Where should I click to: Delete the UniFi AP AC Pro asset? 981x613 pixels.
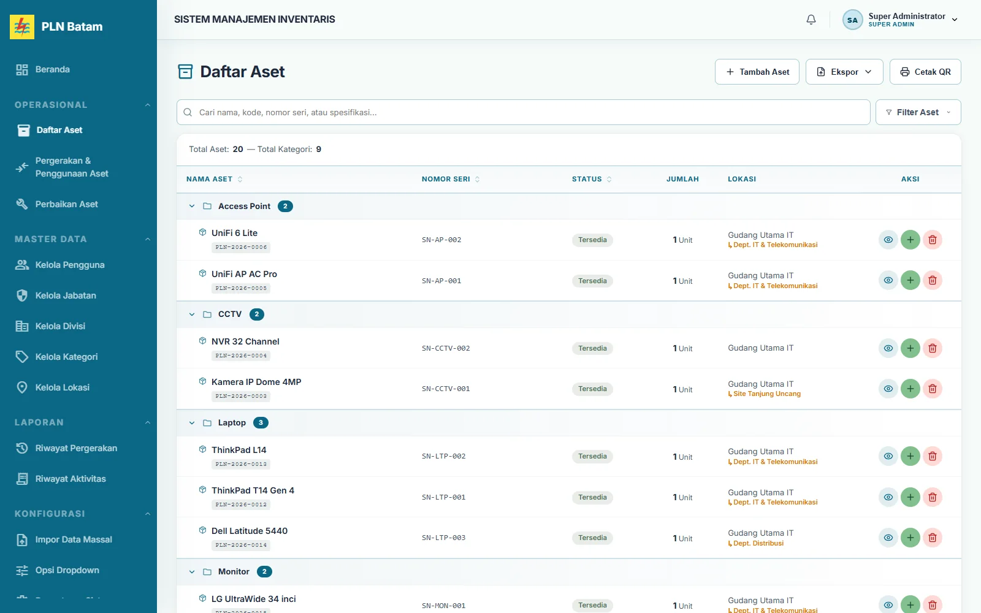pos(933,280)
